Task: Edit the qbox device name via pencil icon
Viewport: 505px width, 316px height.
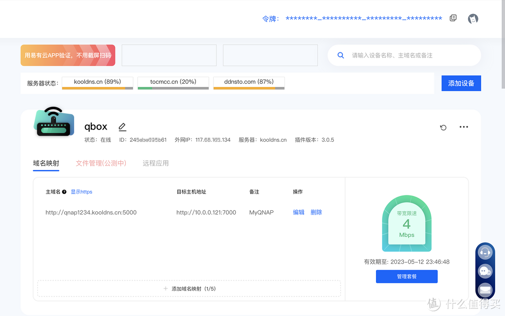Action: pyautogui.click(x=122, y=127)
